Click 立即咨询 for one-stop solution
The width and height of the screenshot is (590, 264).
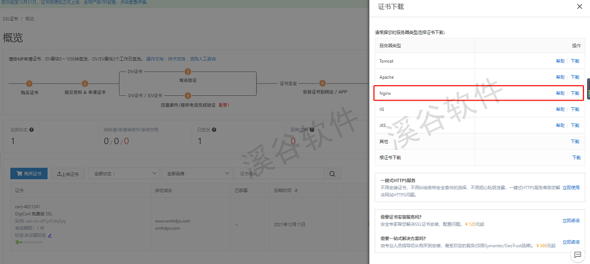tap(571, 242)
